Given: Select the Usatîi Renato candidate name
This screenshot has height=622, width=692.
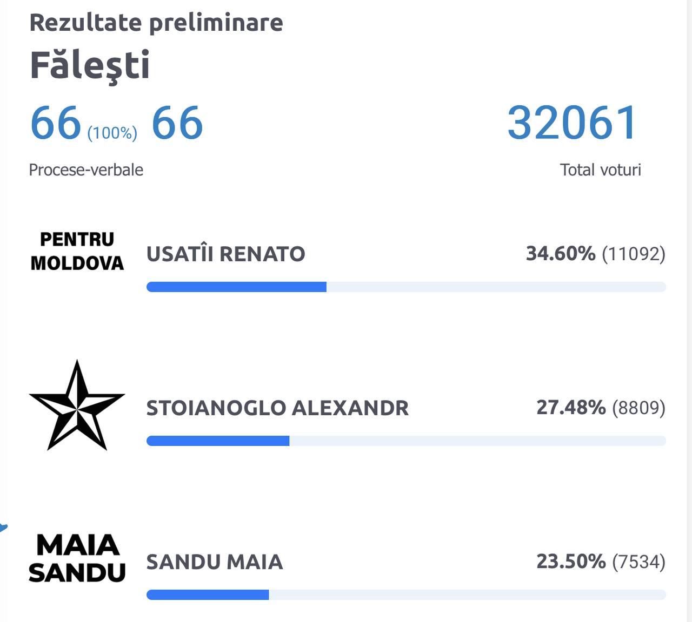Looking at the screenshot, I should 226,254.
